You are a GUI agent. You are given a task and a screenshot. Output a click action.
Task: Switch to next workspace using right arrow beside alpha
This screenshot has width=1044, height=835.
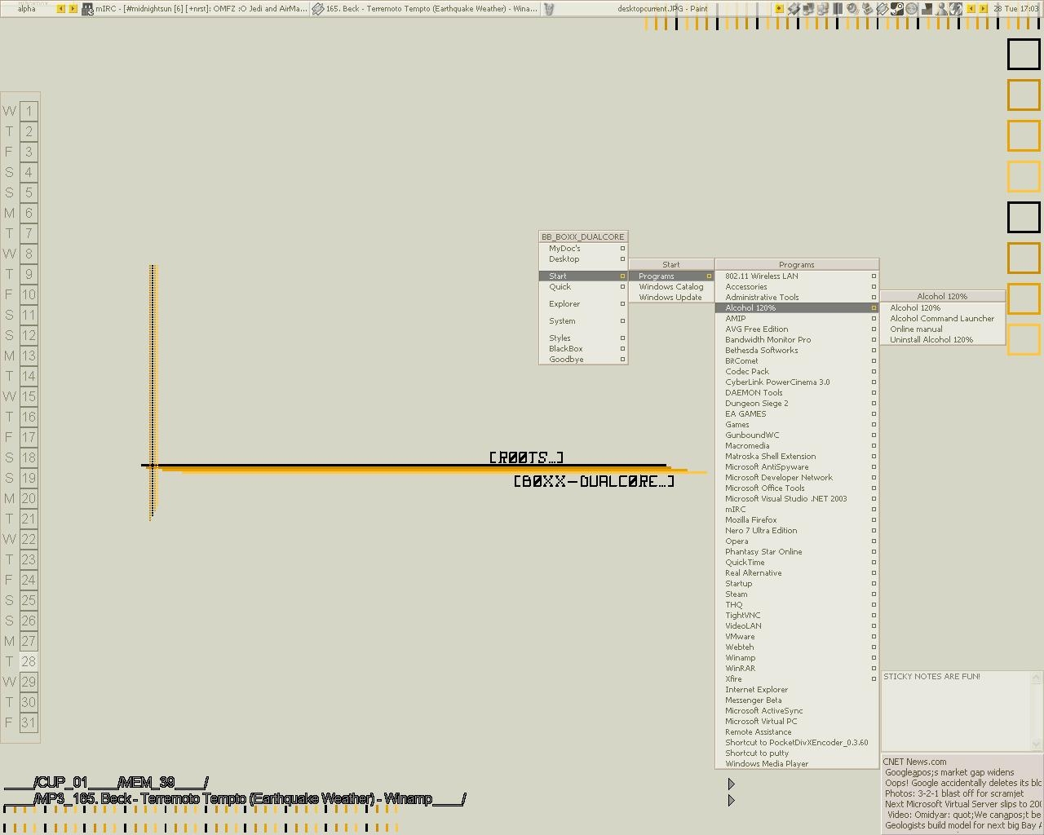pyautogui.click(x=73, y=9)
